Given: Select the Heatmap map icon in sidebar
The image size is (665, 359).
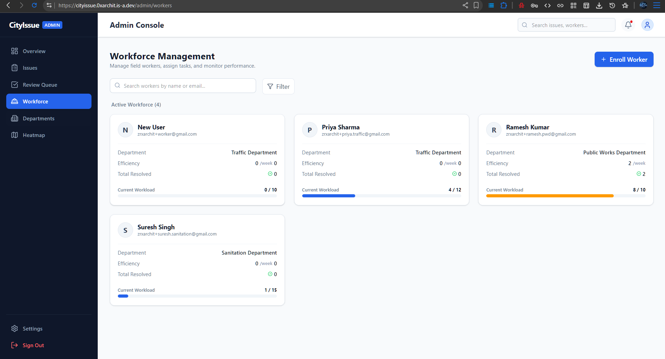Looking at the screenshot, I should pyautogui.click(x=15, y=135).
